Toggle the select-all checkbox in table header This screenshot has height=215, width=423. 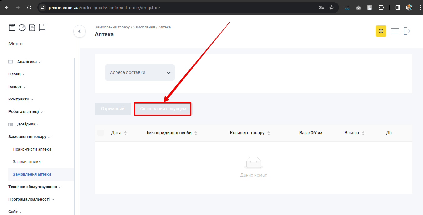[101, 133]
